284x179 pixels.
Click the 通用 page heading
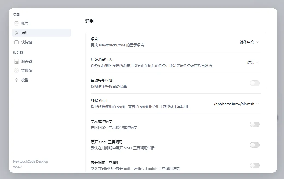click(x=90, y=21)
